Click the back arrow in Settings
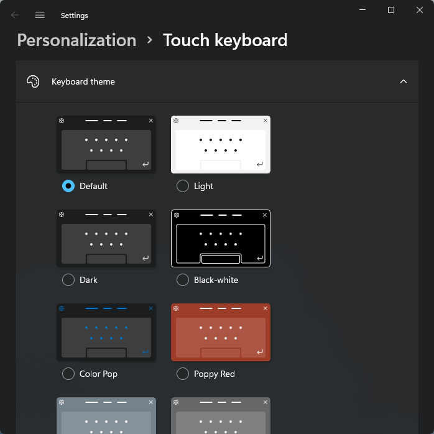434x434 pixels. (15, 15)
